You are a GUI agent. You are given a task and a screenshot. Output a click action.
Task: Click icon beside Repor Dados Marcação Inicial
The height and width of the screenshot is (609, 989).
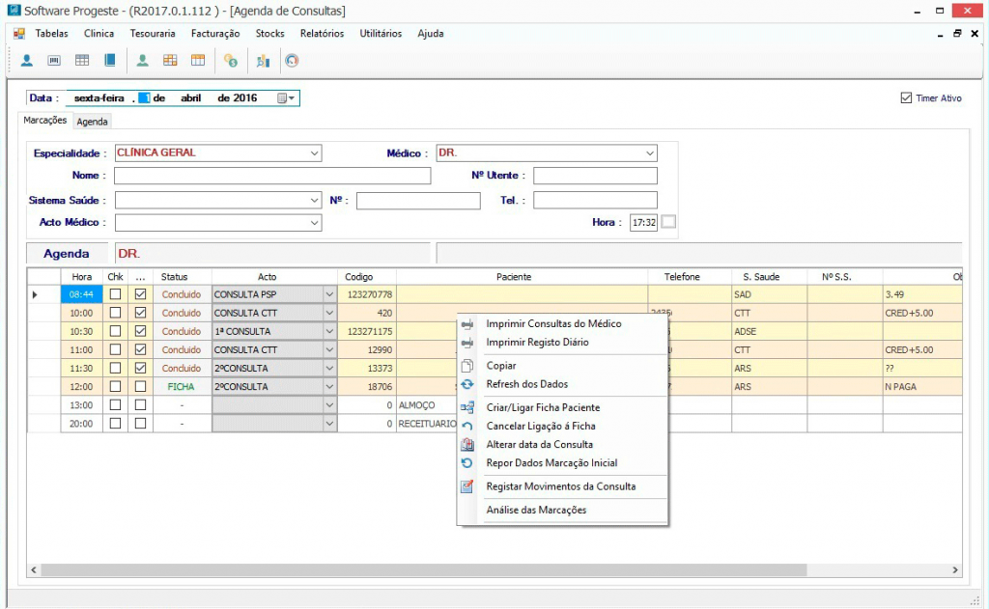click(467, 462)
